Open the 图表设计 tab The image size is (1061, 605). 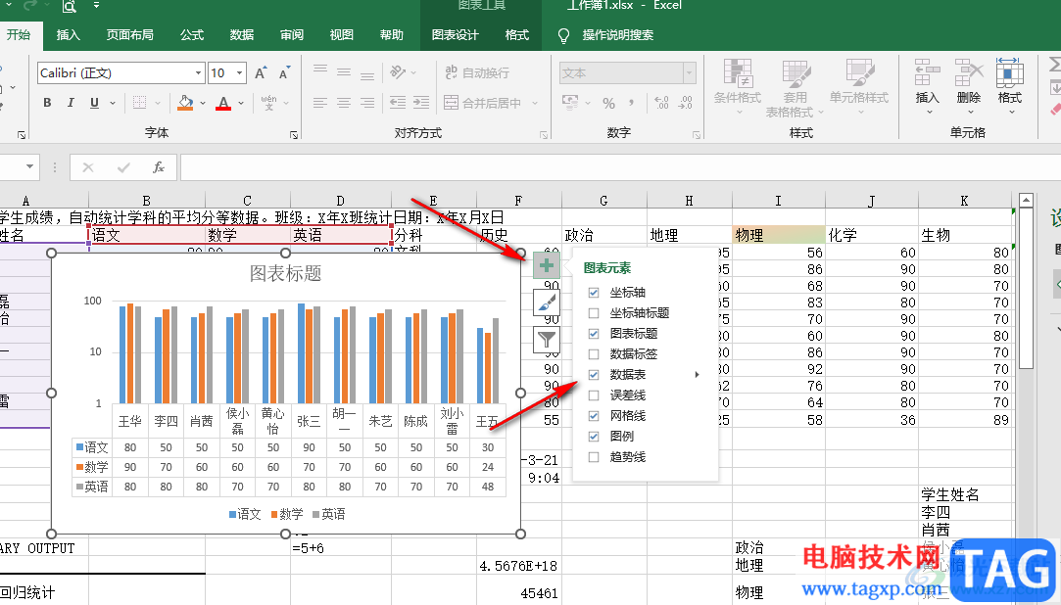(456, 35)
